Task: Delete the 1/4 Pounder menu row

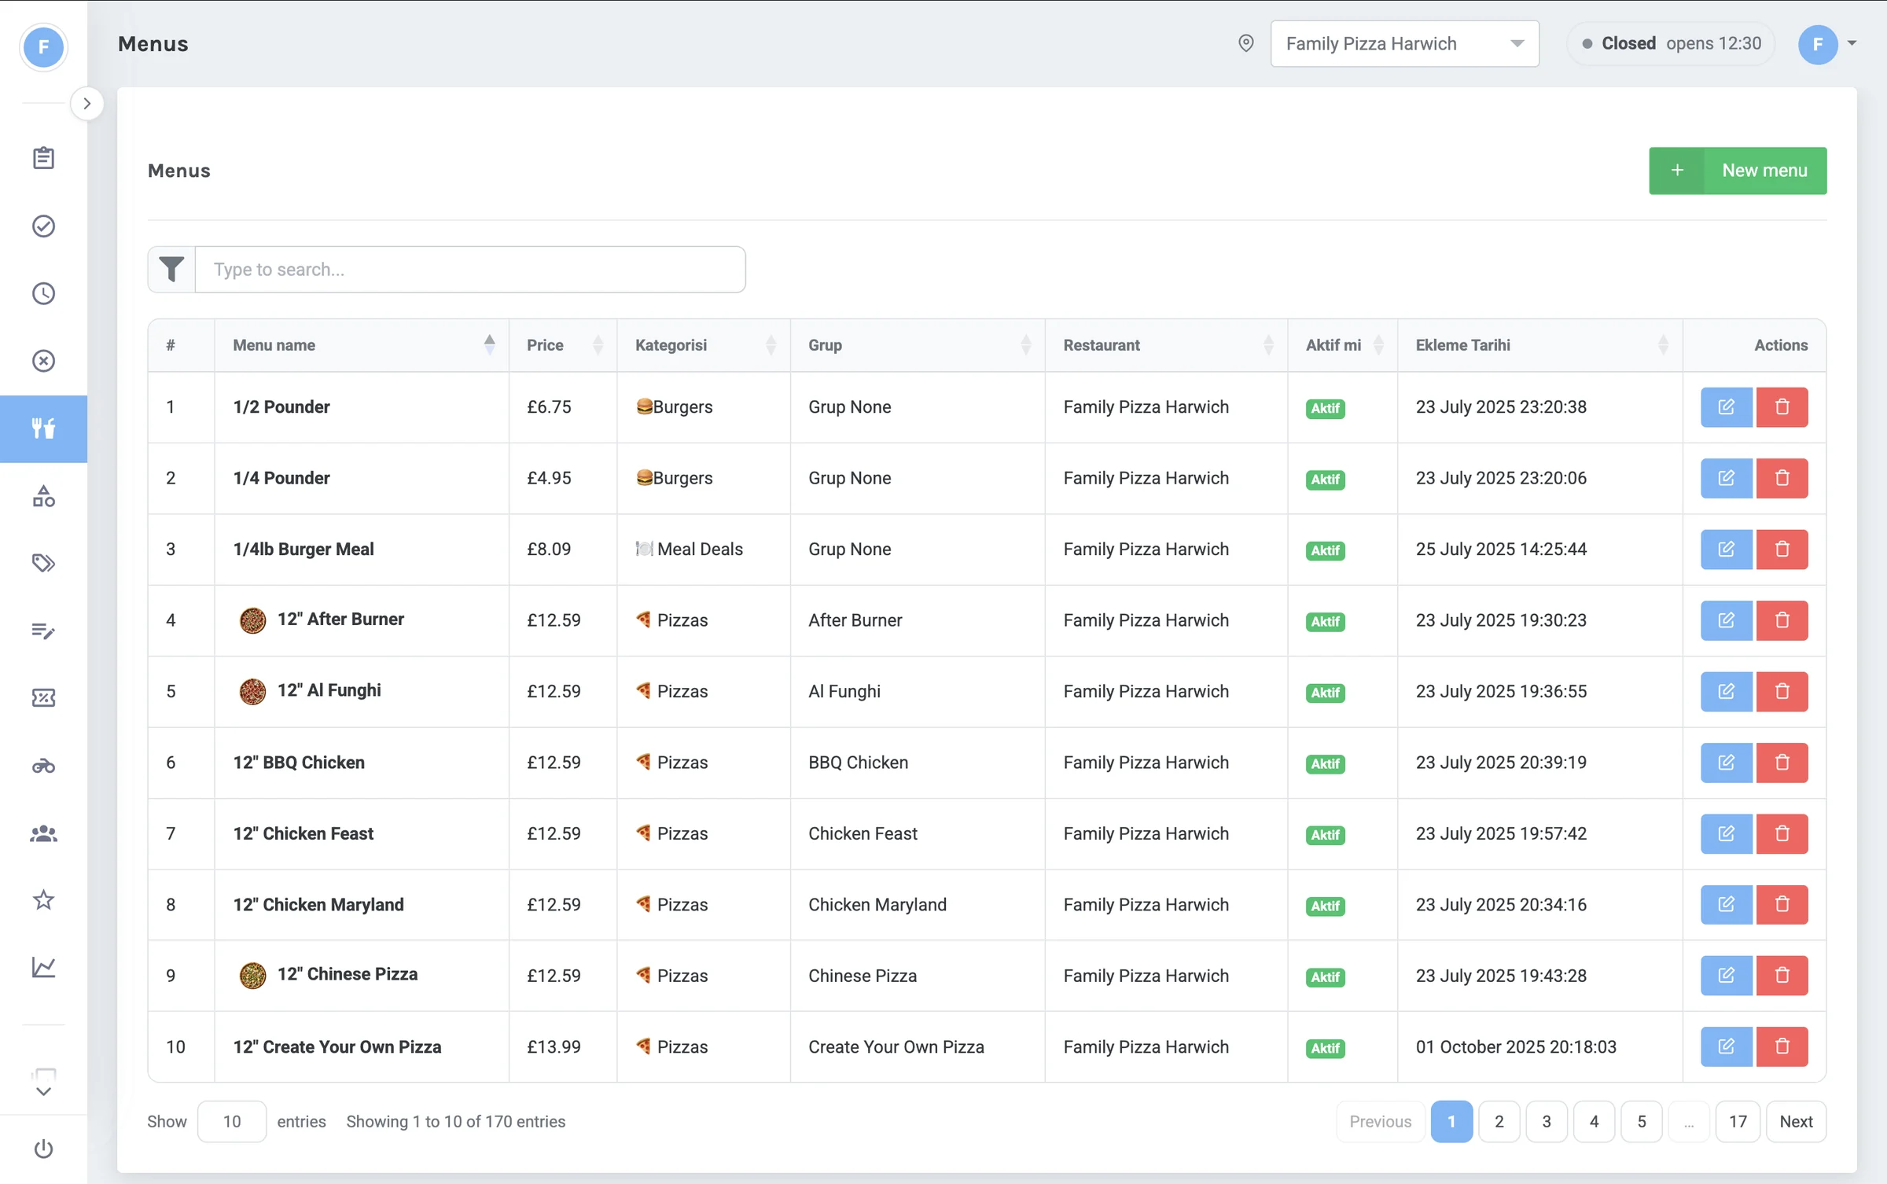Action: point(1782,478)
